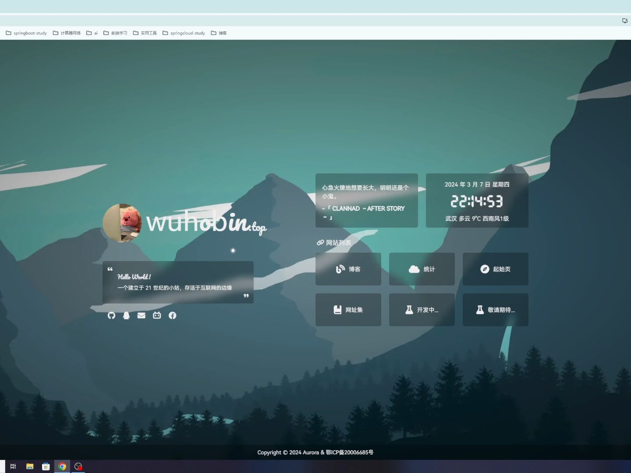Image resolution: width=631 pixels, height=473 pixels.
Task: Click the Copyright 2024 Aurora text
Action: pyautogui.click(x=288, y=452)
